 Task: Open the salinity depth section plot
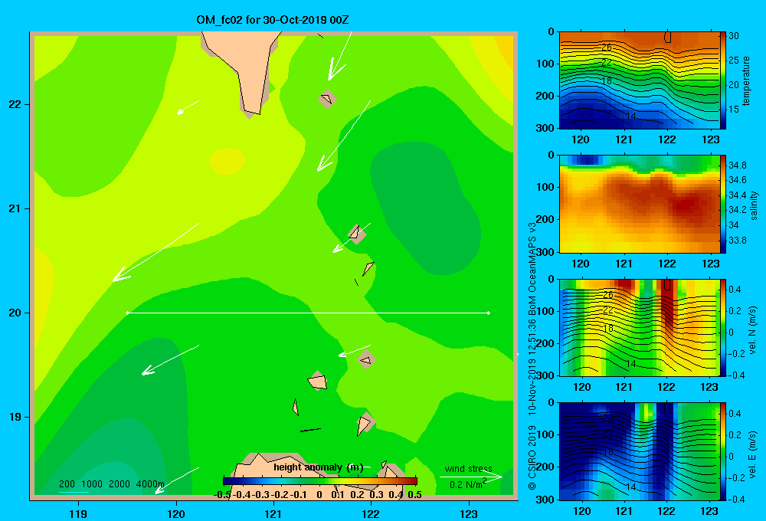click(x=639, y=204)
